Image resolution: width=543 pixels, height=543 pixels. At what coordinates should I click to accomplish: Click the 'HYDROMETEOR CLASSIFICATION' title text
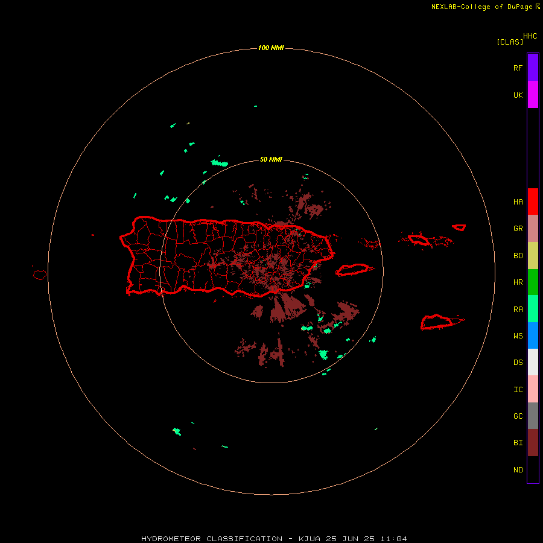(212, 539)
